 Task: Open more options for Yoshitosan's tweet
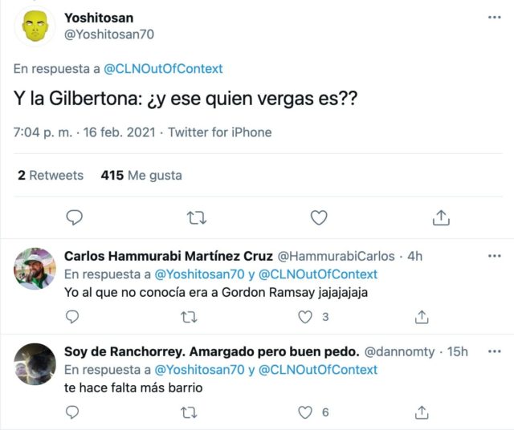click(494, 17)
